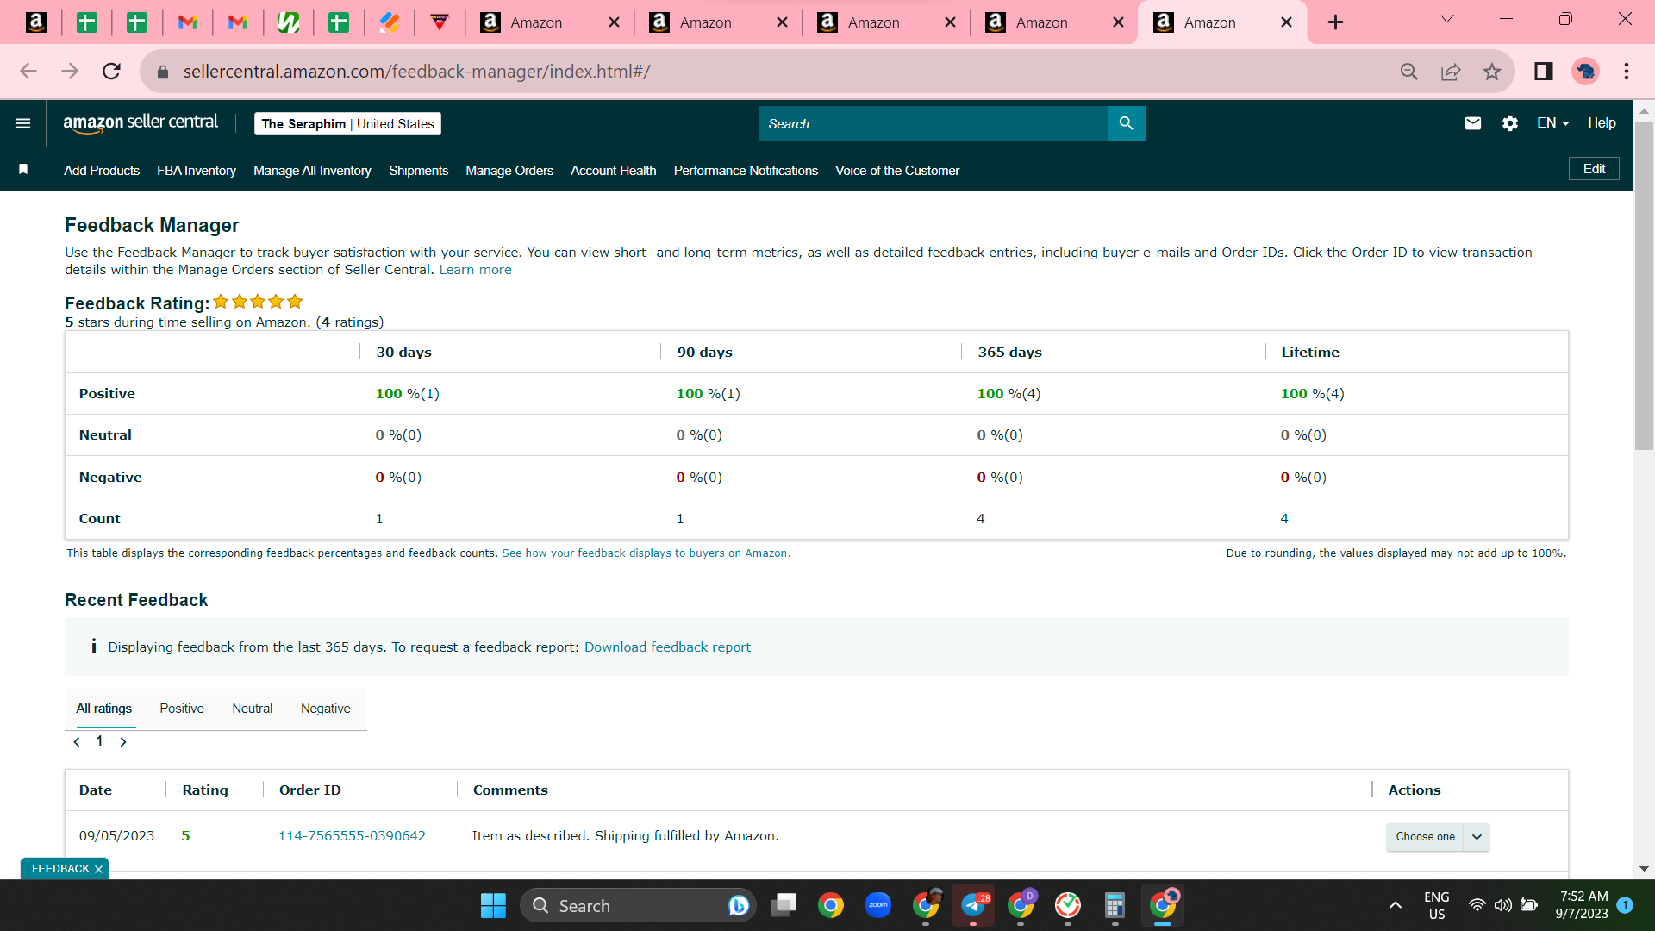Click the Lifetime count value 4
Screen dimensions: 1655x931
pos(1284,519)
